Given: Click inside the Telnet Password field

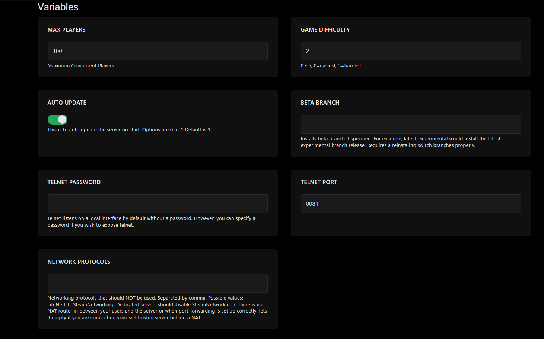Looking at the screenshot, I should coord(157,204).
